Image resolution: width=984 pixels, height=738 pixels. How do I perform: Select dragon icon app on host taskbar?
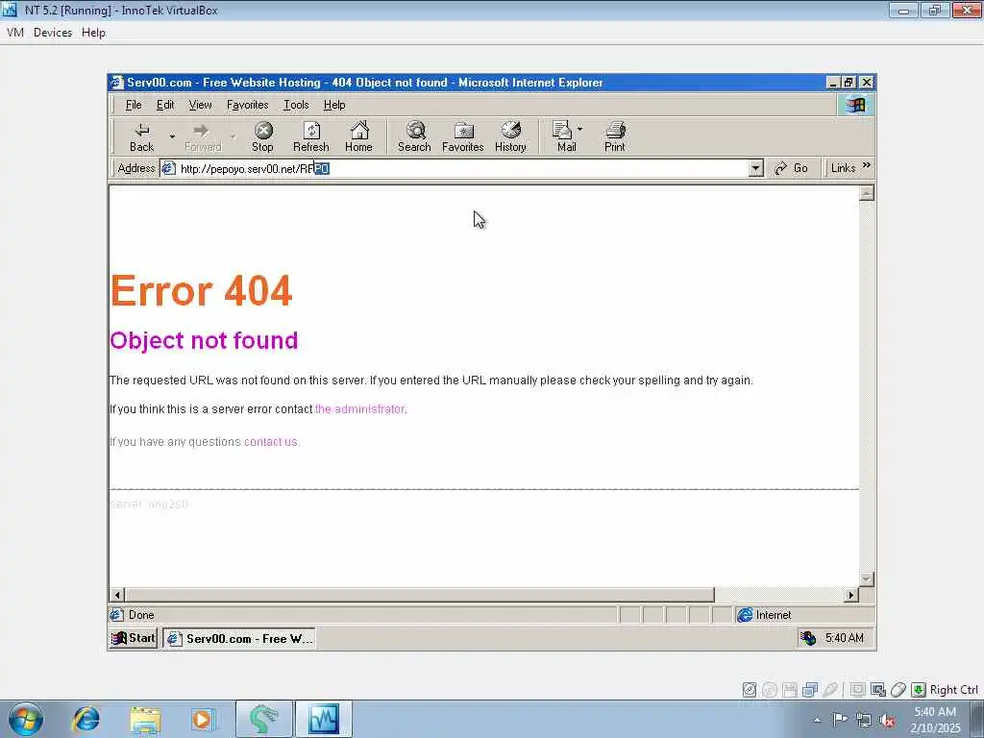coord(263,719)
